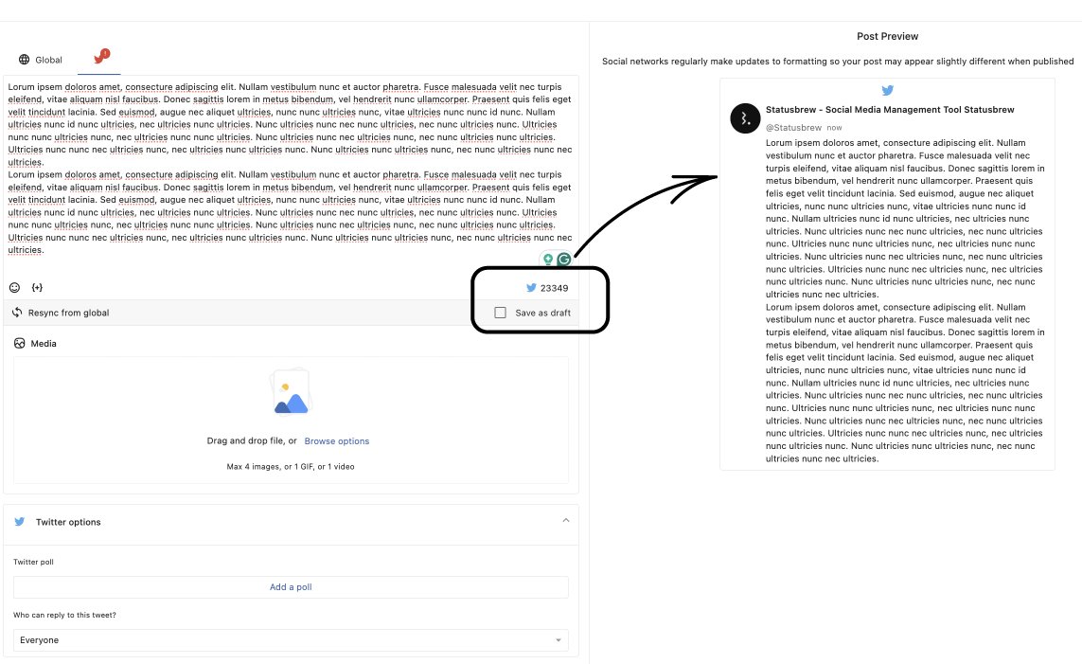Viewport: 1082px width, 664px height.
Task: Click the Grammarly icon in the composer
Action: pyautogui.click(x=564, y=260)
